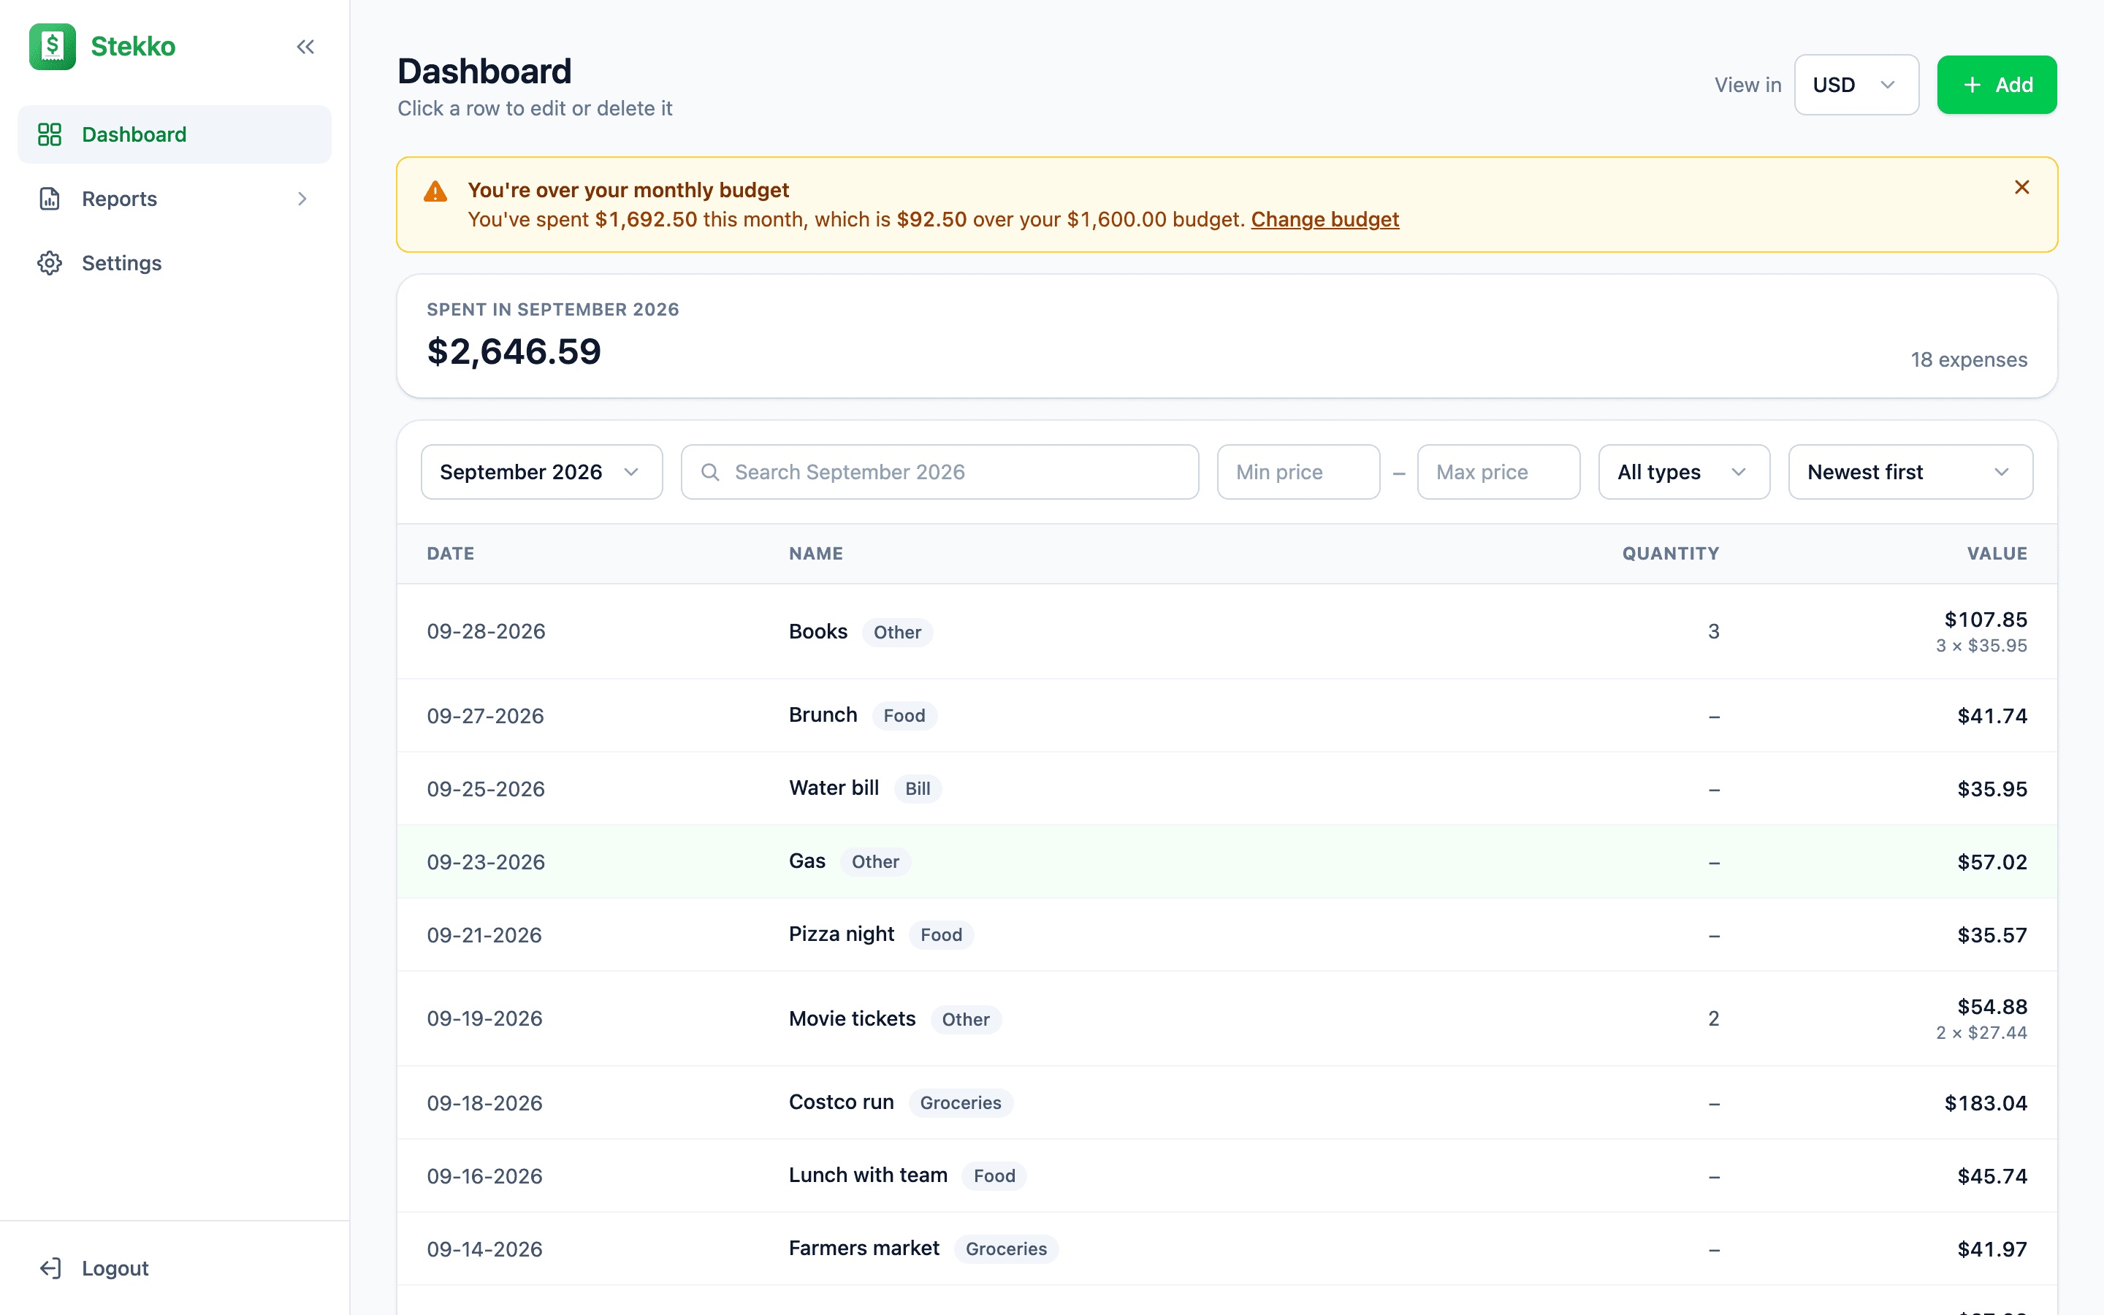
Task: Select the Books expense row
Action: click(1227, 631)
